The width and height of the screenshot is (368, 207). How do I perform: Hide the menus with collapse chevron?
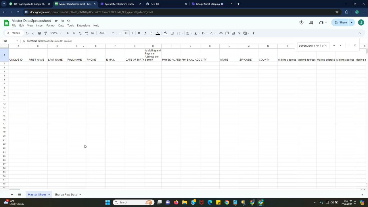[359, 33]
